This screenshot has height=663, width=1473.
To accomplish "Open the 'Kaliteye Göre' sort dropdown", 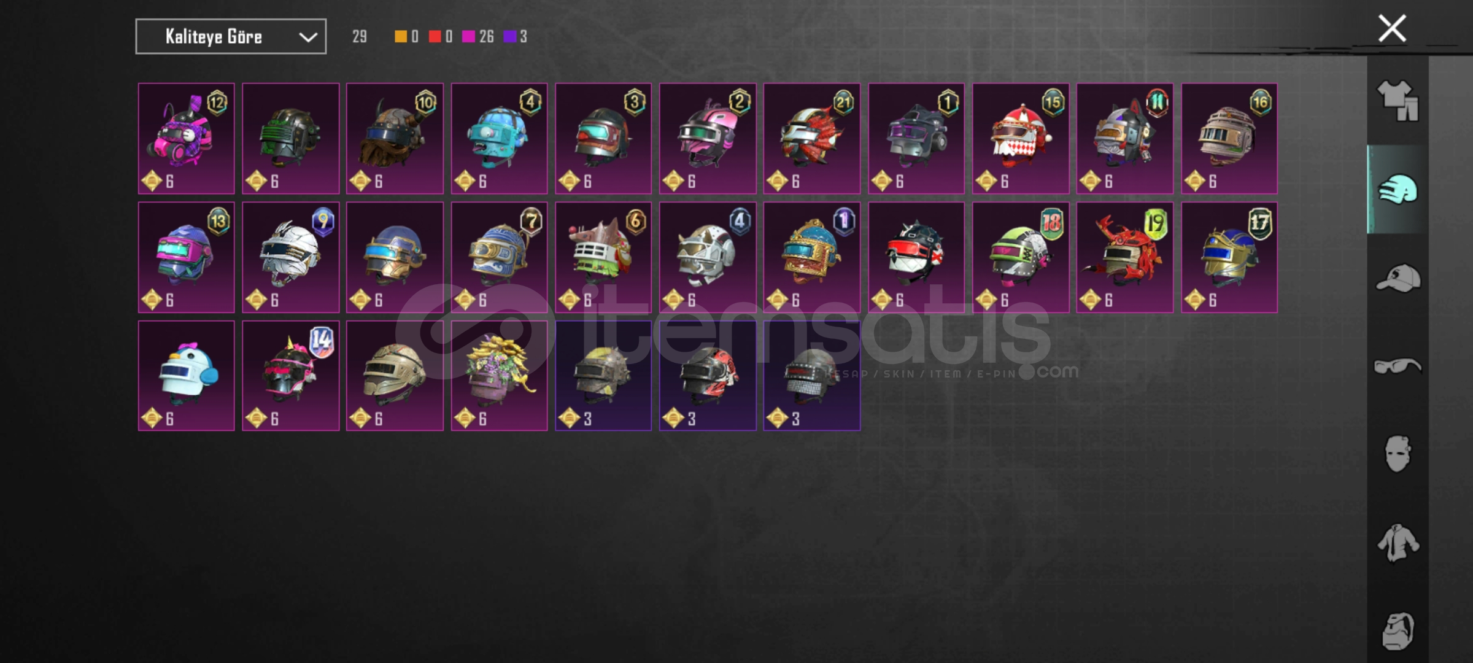I will coord(231,37).
